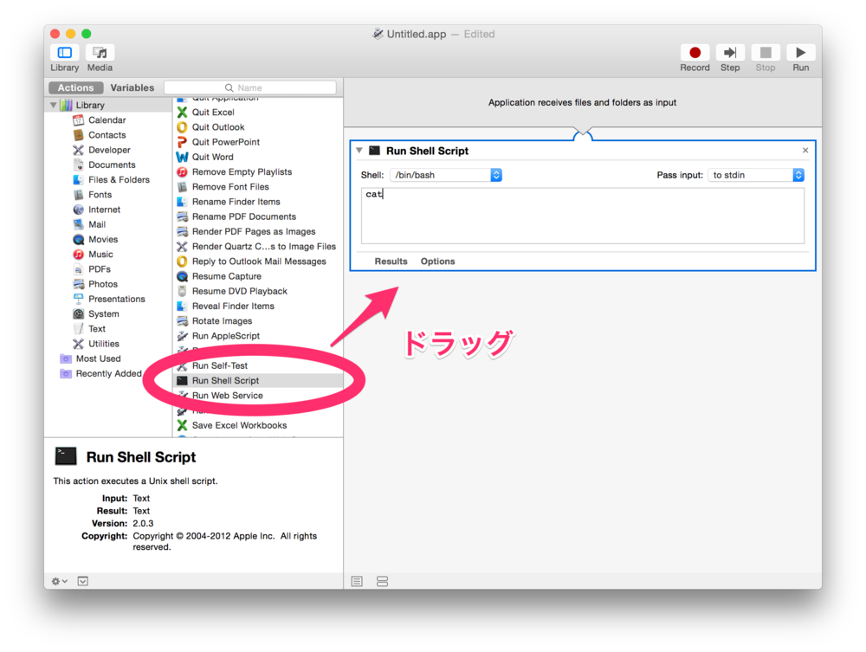Screen dimensions: 866x652
Task: Select the Quit Outlook action
Action: click(218, 127)
